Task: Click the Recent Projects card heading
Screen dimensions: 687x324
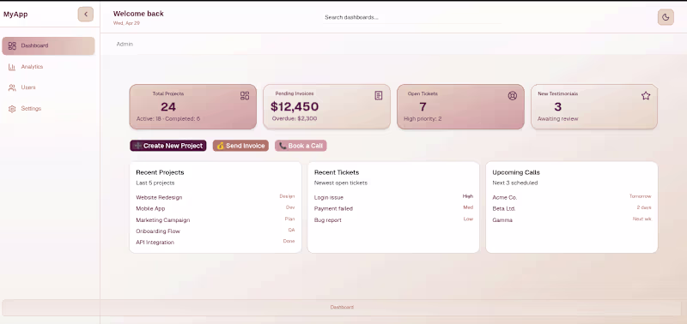Action: pos(160,172)
